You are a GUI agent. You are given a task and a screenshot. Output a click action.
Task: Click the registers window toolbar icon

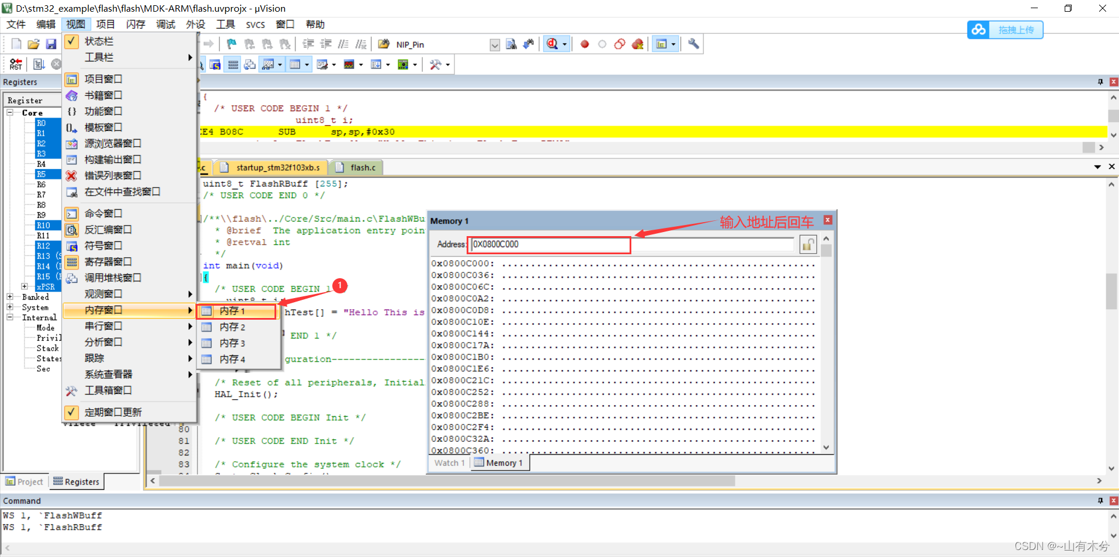coord(233,64)
